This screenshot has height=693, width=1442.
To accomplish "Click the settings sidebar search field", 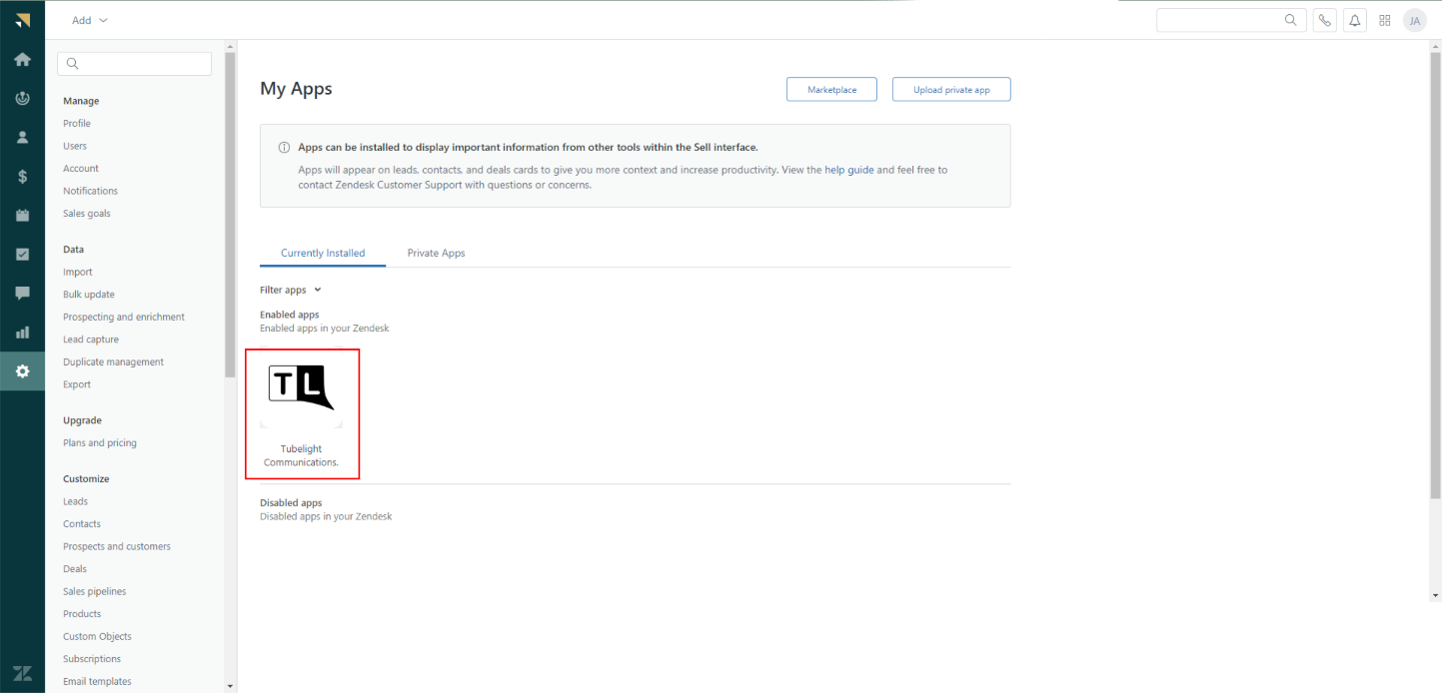I will 135,64.
